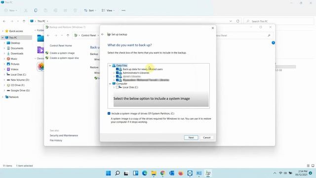This screenshot has height=178, width=316.
Task: Open New Volume (D:) in navigation pane
Action: (20, 80)
